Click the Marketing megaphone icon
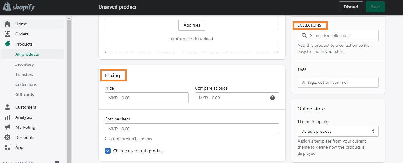 (7, 127)
